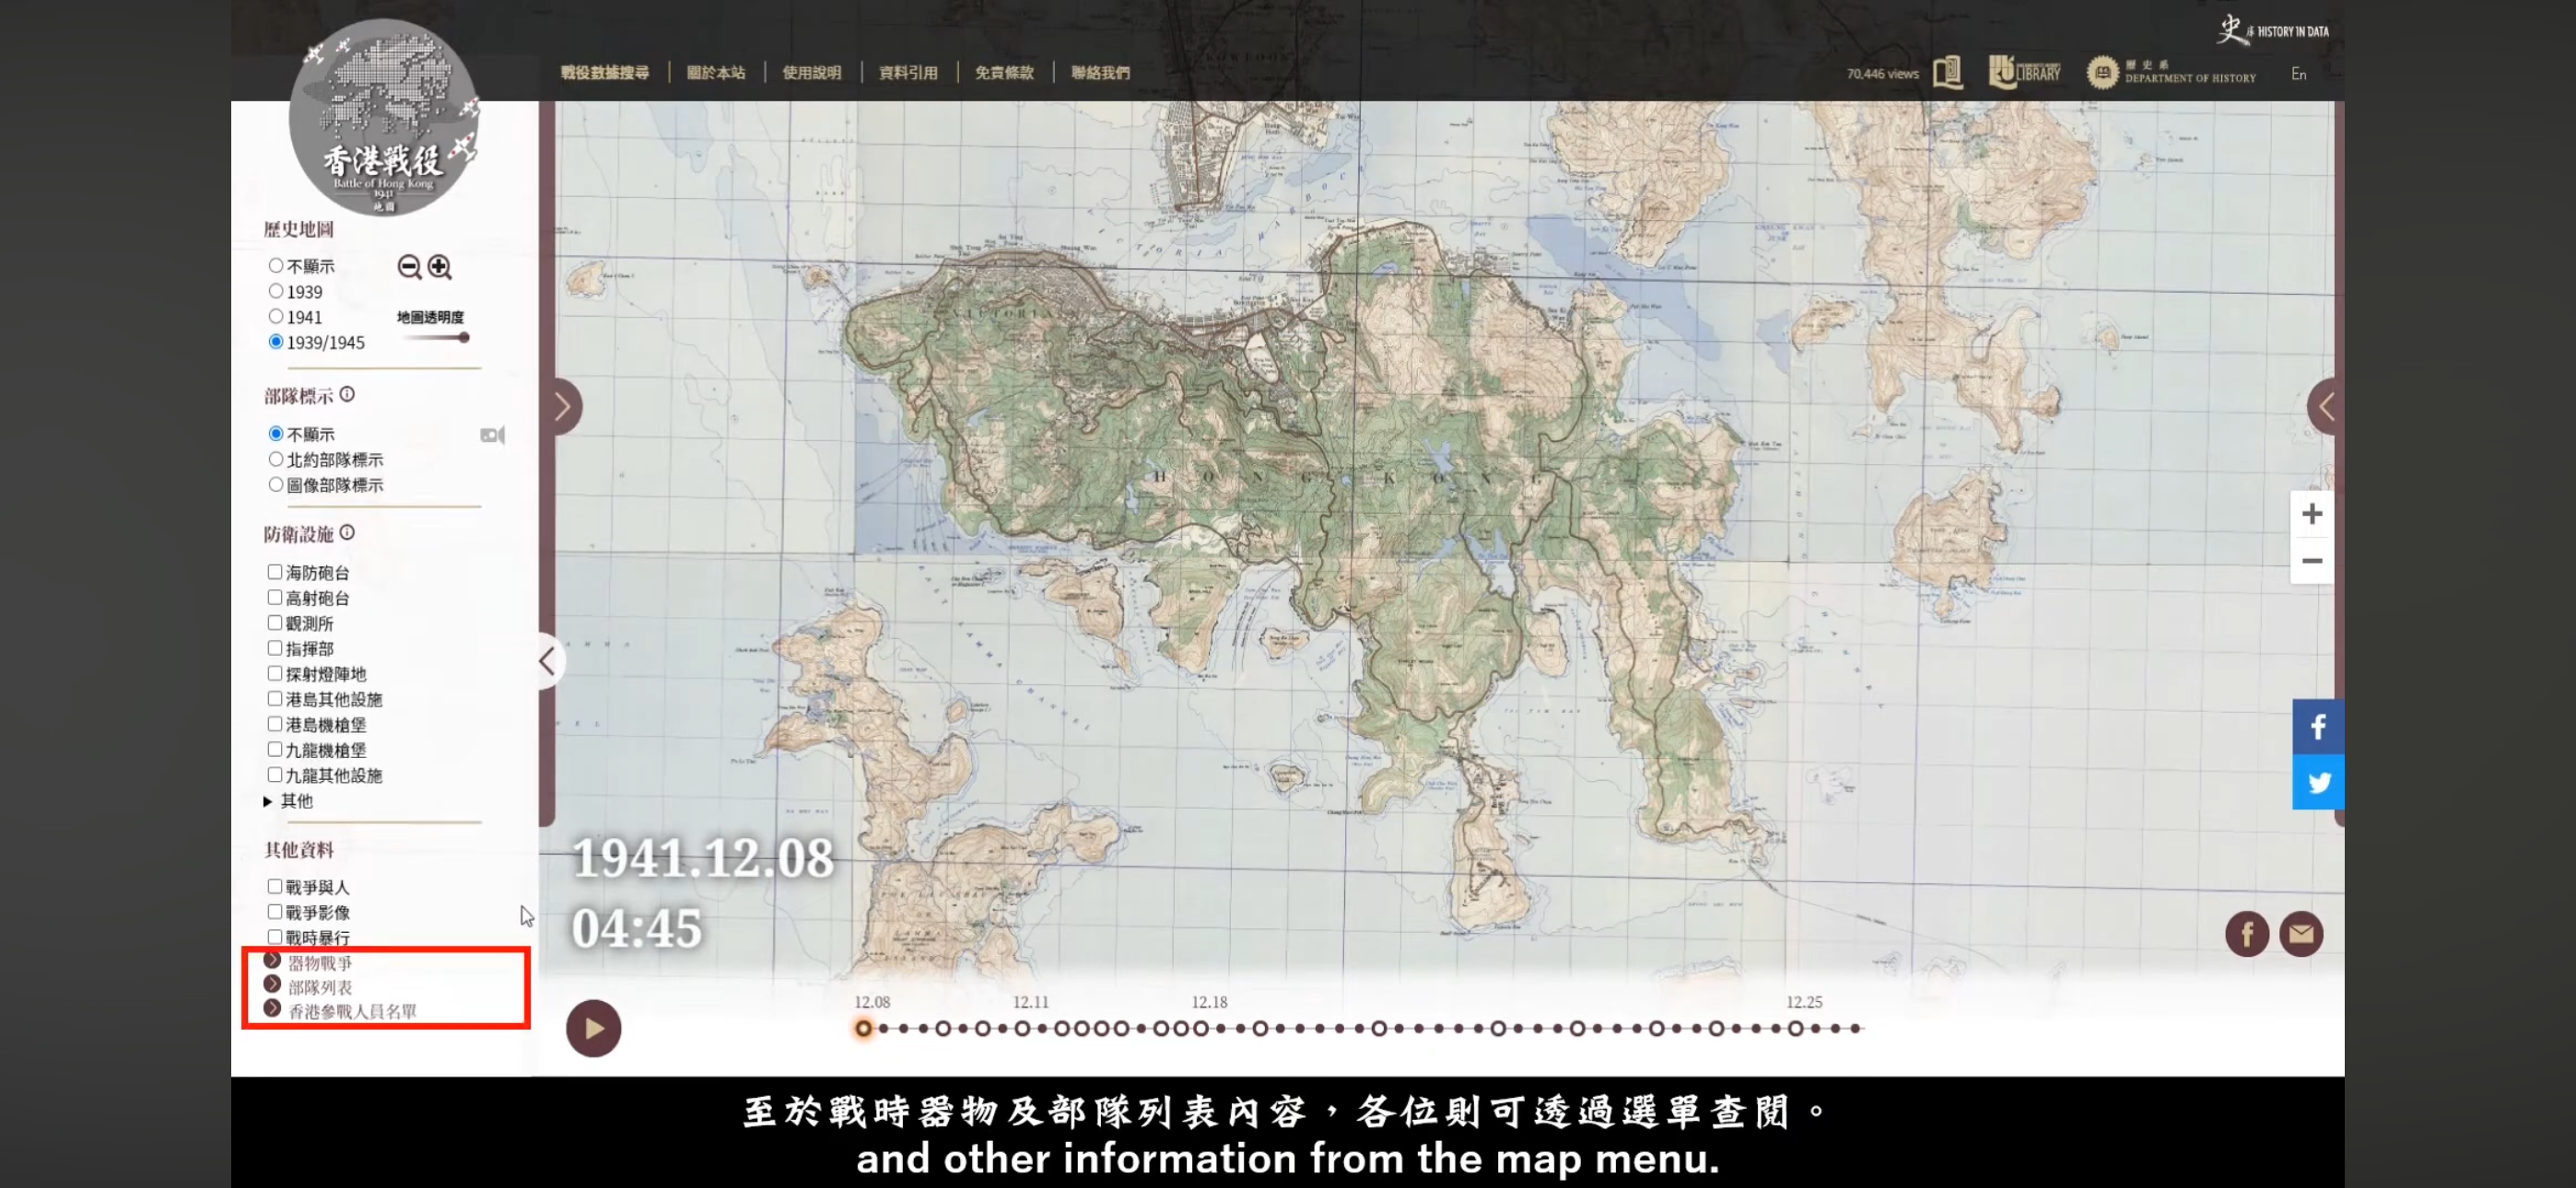
Task: Zoom out with the map minus button
Action: pos(2311,561)
